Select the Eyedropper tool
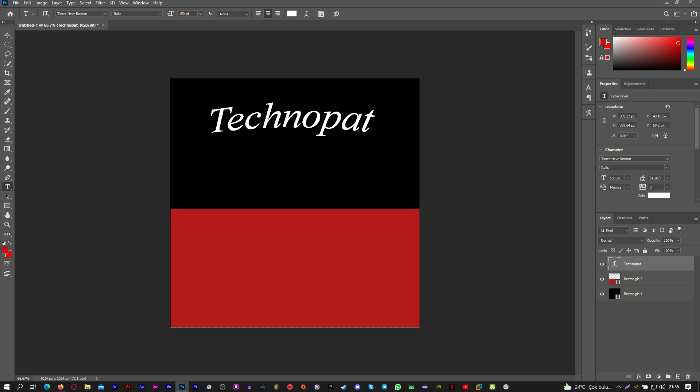Image resolution: width=700 pixels, height=392 pixels. [7, 92]
